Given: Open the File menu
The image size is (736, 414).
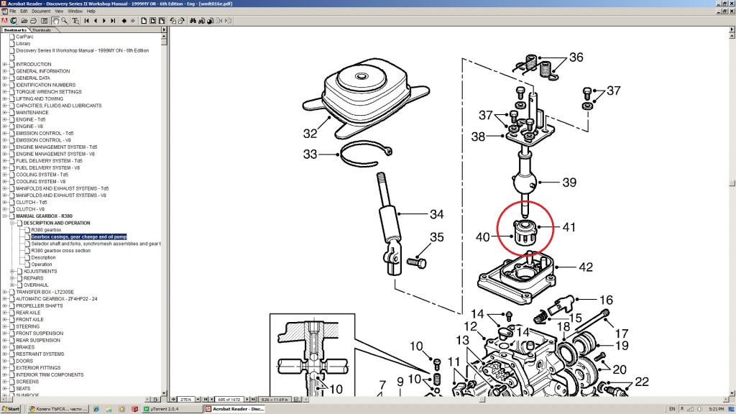Looking at the screenshot, I should [x=13, y=11].
